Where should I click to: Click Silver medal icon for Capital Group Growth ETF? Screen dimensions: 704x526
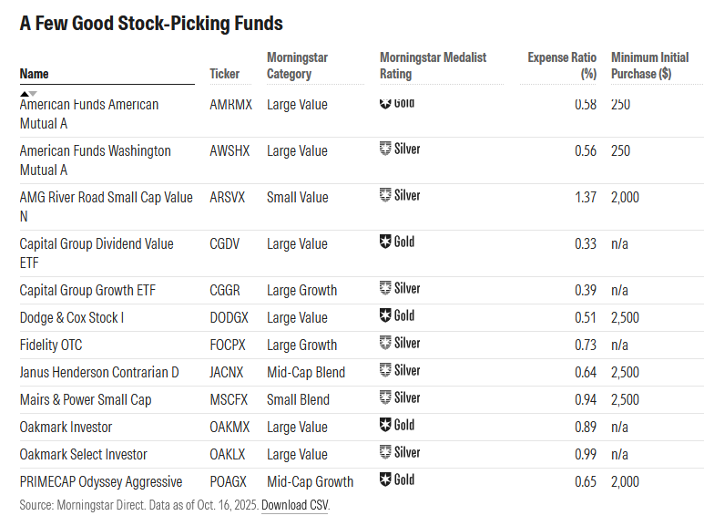click(x=385, y=289)
